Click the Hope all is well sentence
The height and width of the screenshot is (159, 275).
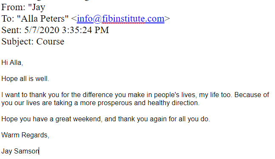pyautogui.click(x=25, y=79)
